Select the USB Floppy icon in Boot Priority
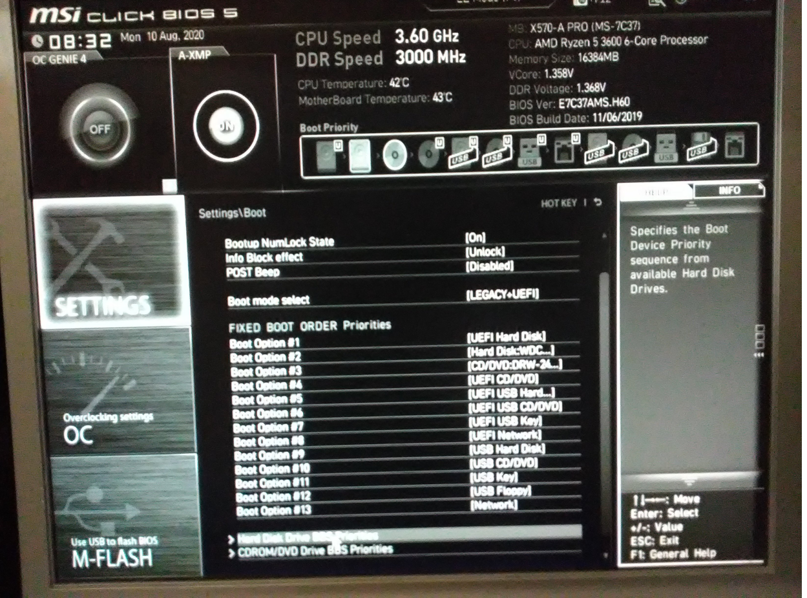Viewport: 807px width, 598px height. click(700, 147)
